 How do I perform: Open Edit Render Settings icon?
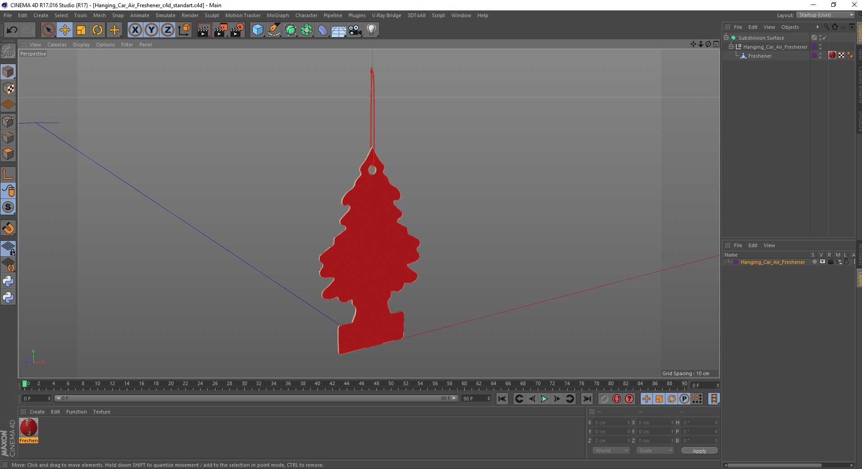click(237, 30)
